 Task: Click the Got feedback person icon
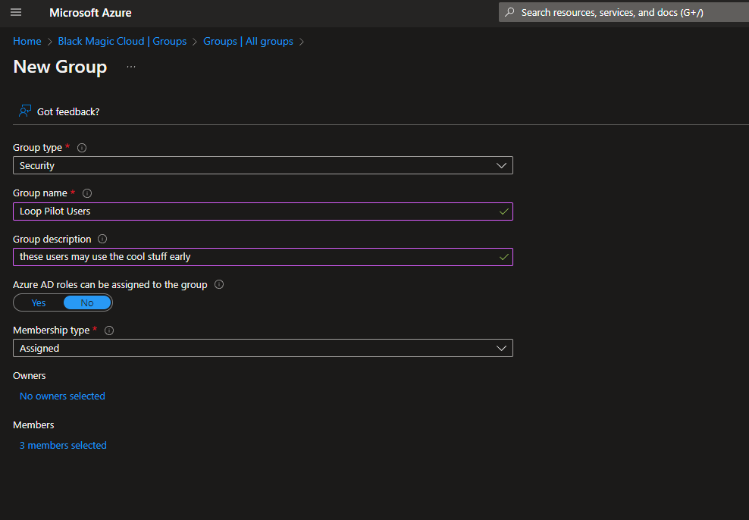(26, 111)
